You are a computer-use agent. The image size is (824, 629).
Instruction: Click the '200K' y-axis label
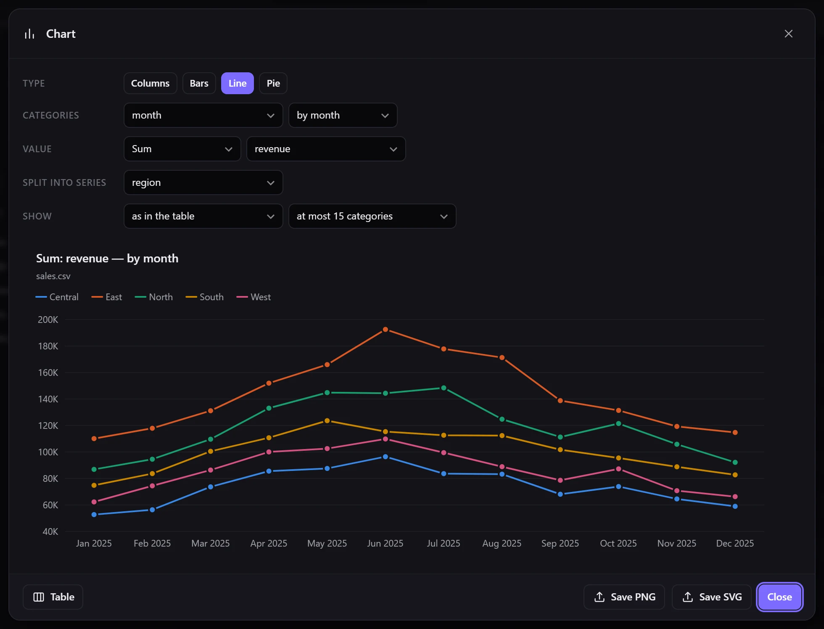(48, 320)
